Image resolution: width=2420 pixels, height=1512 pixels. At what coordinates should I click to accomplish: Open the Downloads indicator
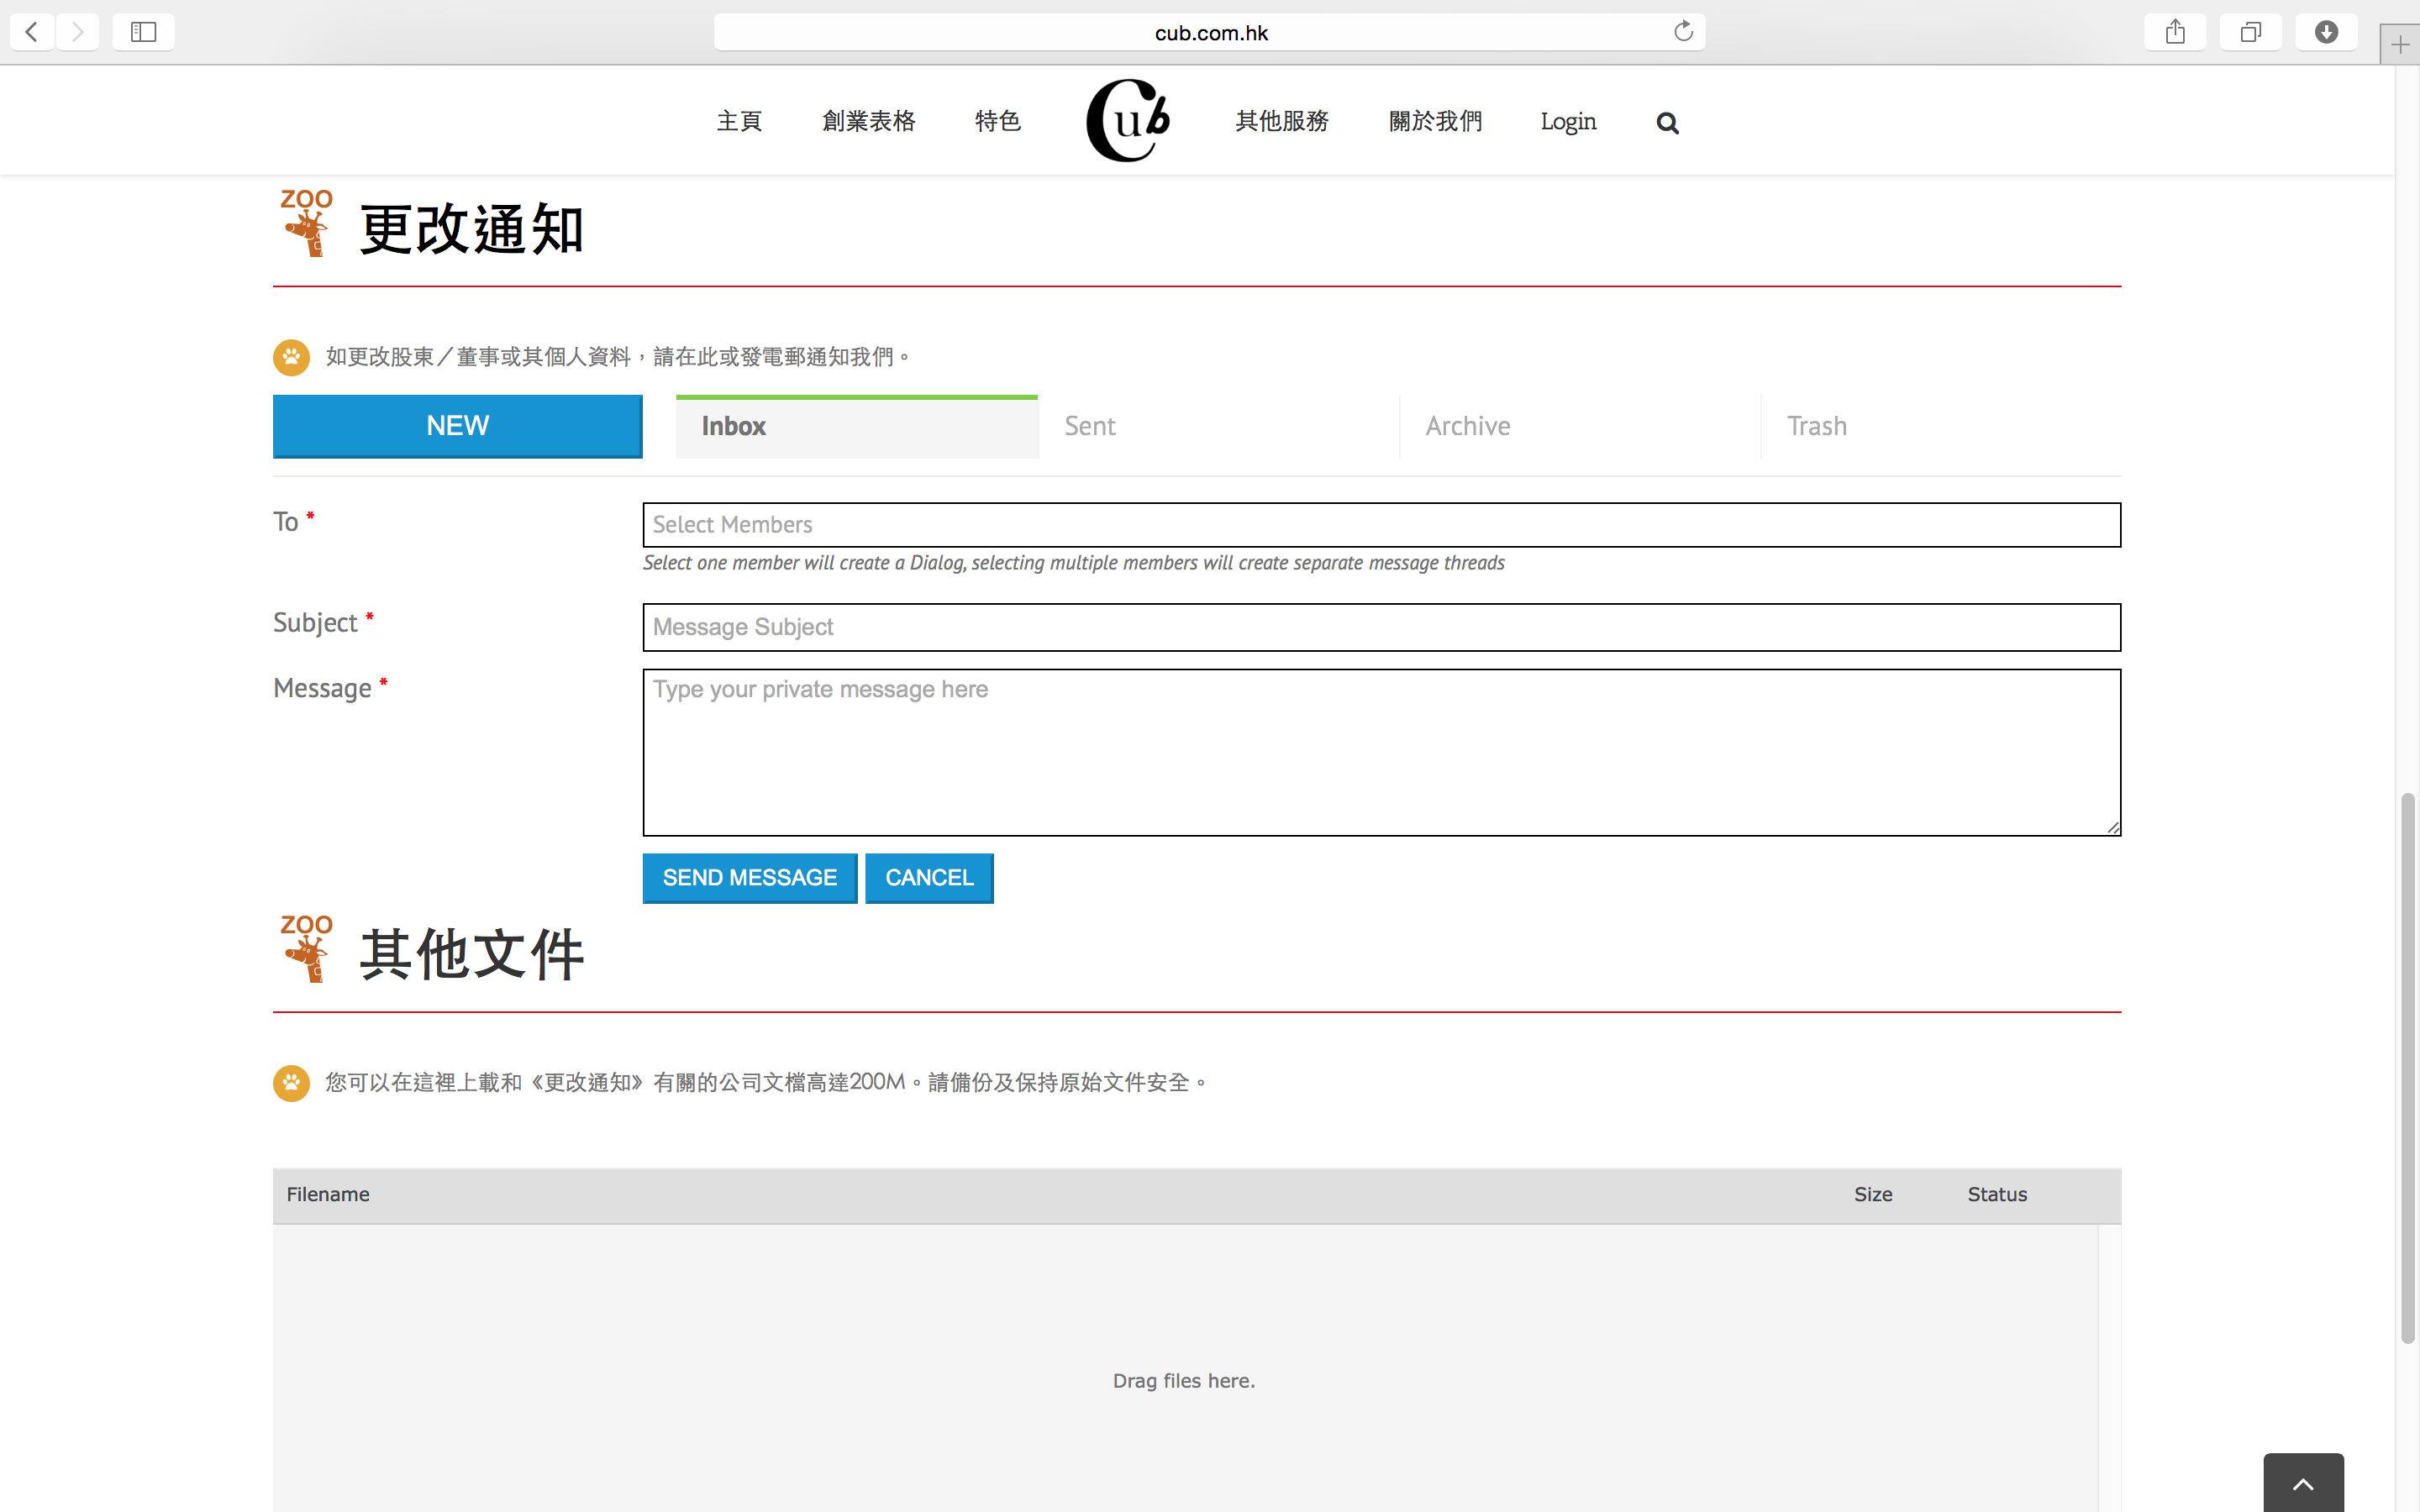[2326, 32]
